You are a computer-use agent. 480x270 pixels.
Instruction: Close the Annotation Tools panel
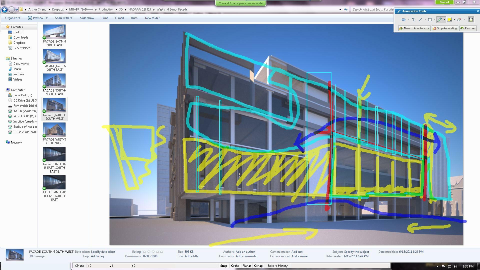[477, 11]
